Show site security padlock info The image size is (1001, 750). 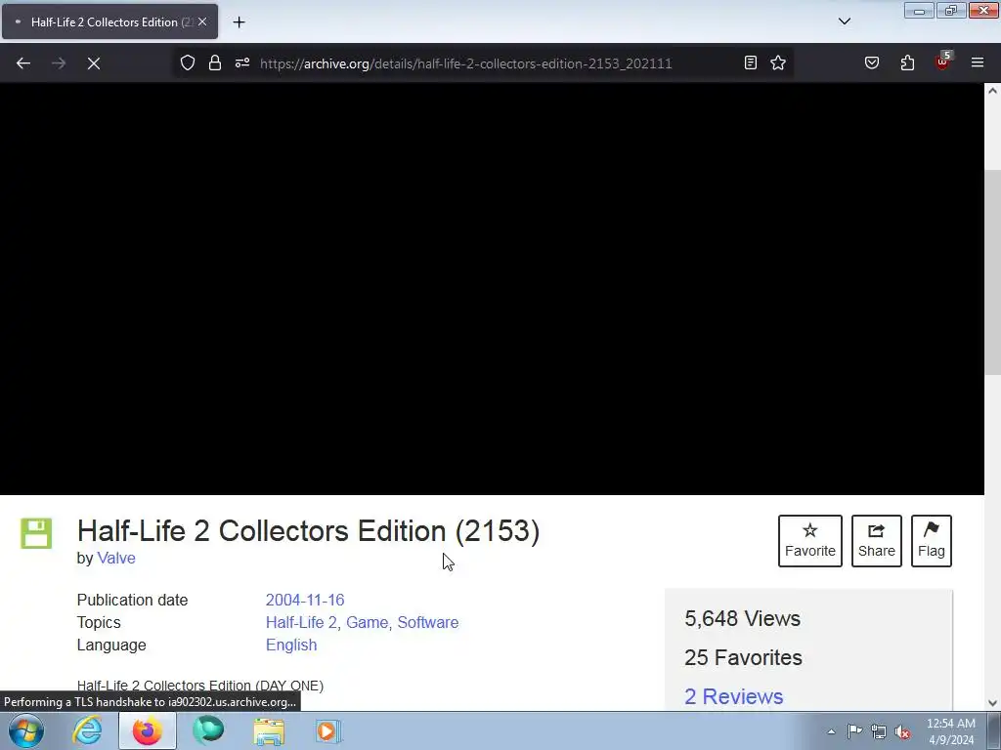214,62
